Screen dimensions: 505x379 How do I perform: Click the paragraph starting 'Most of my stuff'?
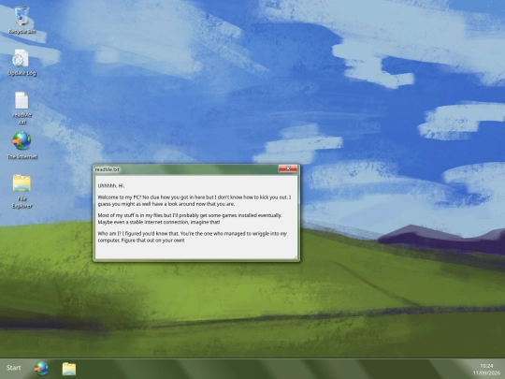[x=190, y=218]
